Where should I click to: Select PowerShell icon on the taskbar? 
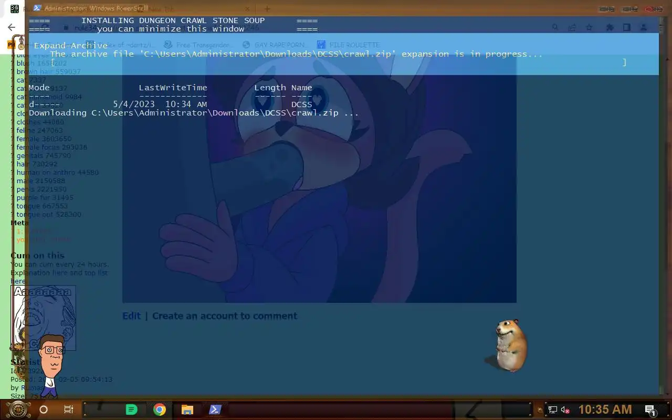tap(215, 409)
